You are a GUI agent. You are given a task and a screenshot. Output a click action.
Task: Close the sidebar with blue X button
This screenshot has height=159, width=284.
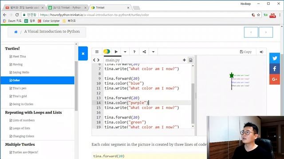click(83, 53)
